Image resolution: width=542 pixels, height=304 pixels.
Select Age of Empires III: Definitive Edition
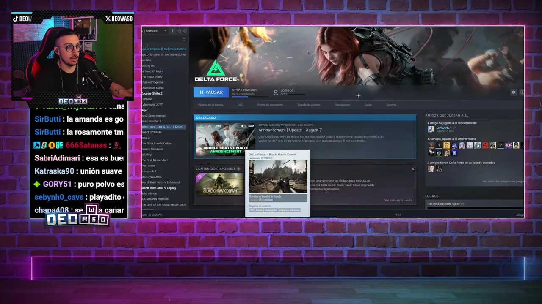click(164, 54)
